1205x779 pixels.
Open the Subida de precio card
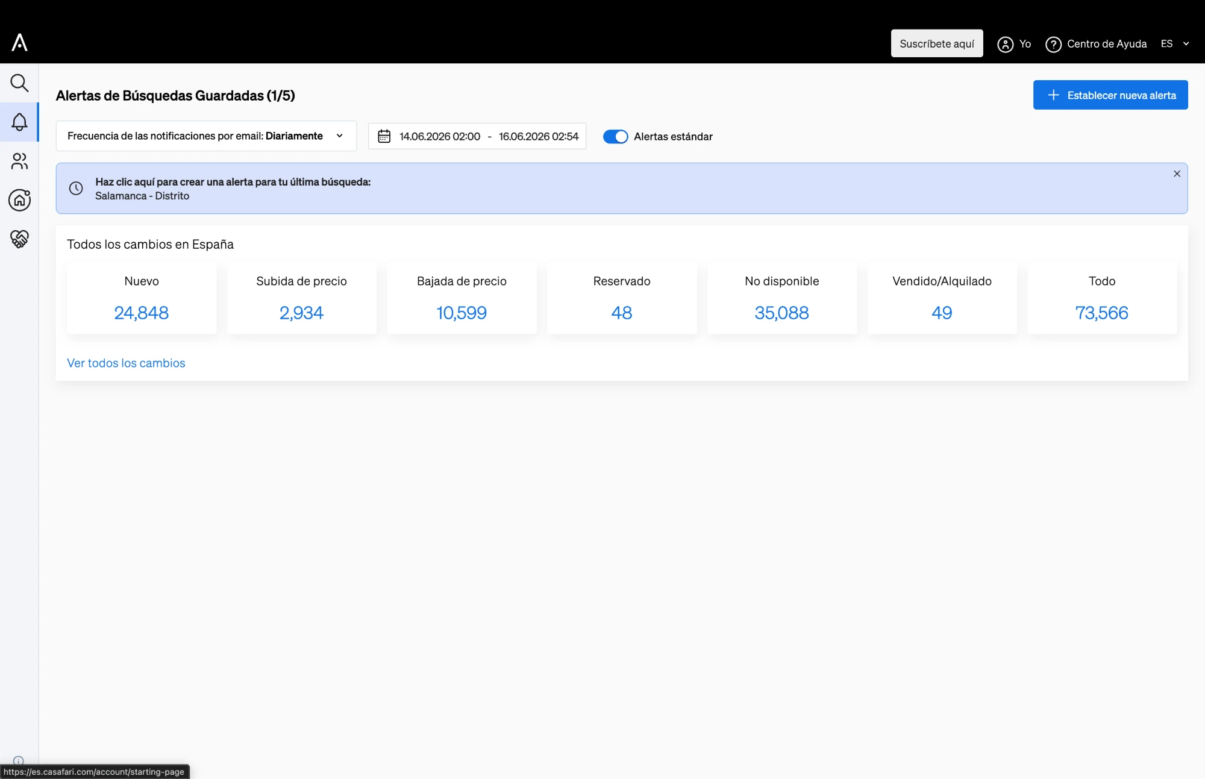pos(301,298)
